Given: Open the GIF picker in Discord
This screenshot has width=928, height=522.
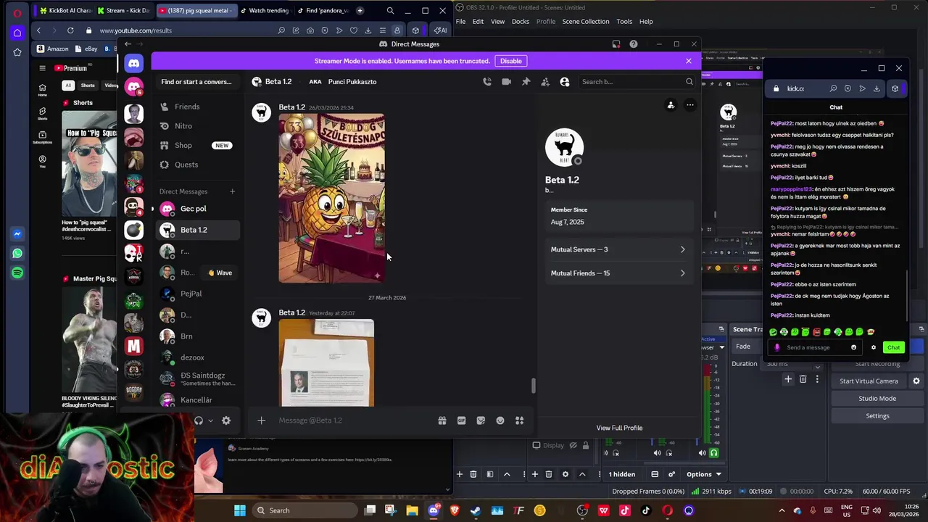Looking at the screenshot, I should 461,420.
